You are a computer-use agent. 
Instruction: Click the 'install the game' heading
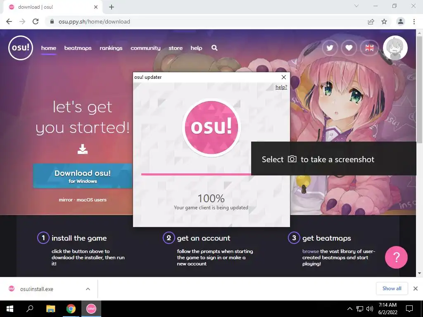point(79,238)
